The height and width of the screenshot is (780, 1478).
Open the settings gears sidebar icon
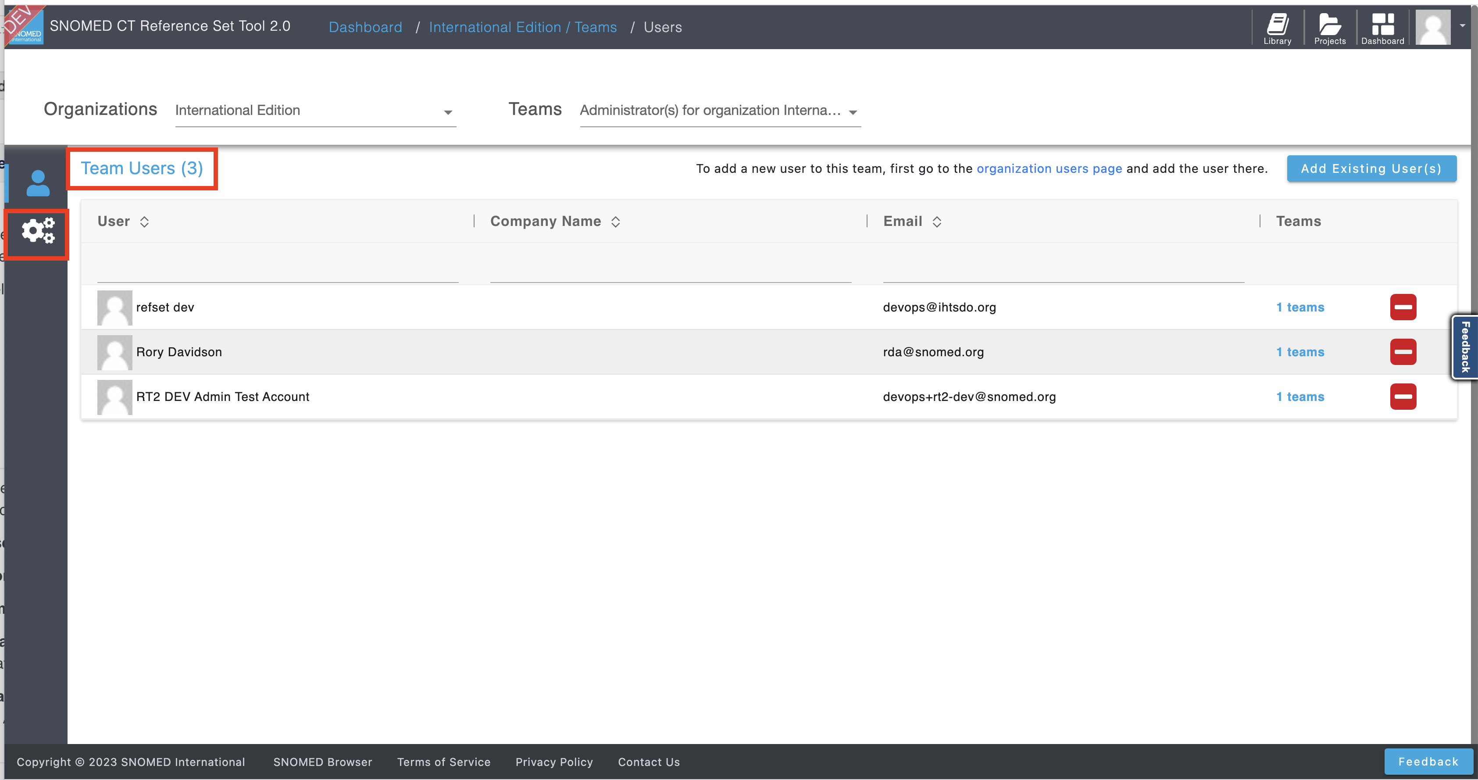(38, 231)
